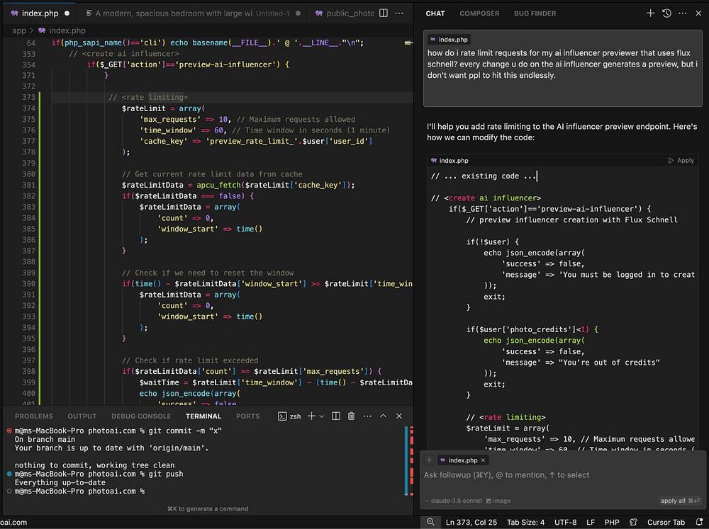Screen dimensions: 709x529
Task: Open the notifications bell in status bar
Action: click(x=698, y=523)
